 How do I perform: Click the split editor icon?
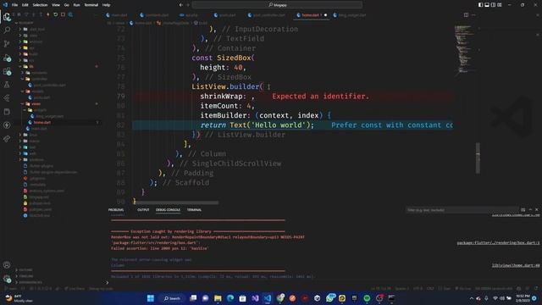tap(466, 15)
